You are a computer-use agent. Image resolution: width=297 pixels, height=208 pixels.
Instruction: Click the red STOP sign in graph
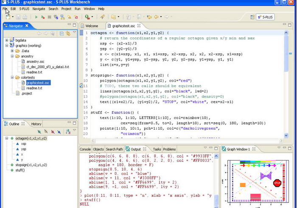[277, 183]
